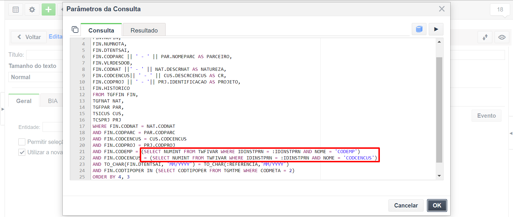Expand the left side panel arrow

3,109
